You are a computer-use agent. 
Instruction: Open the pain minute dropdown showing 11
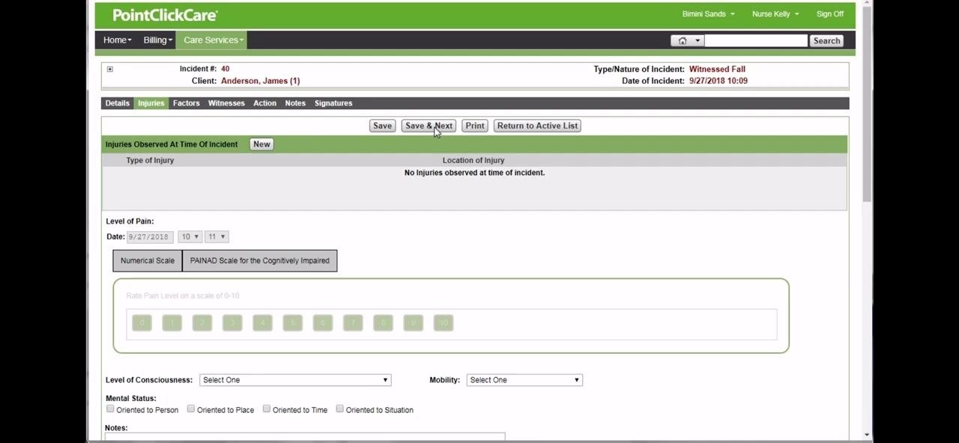(217, 236)
